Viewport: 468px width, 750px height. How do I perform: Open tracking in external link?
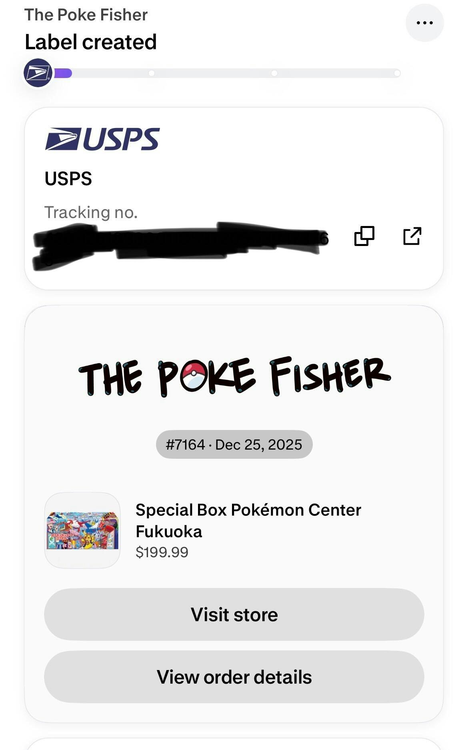click(412, 236)
